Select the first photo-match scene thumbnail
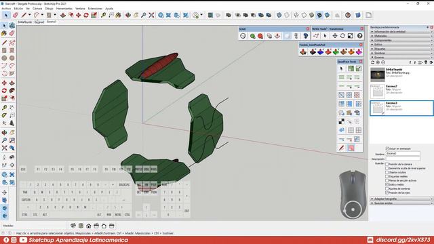 (x=378, y=75)
